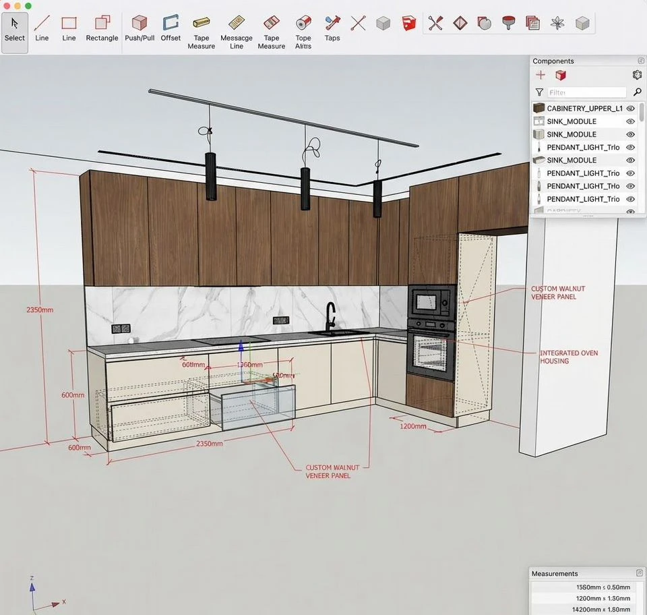Add a component with the red plus icon

pyautogui.click(x=541, y=75)
